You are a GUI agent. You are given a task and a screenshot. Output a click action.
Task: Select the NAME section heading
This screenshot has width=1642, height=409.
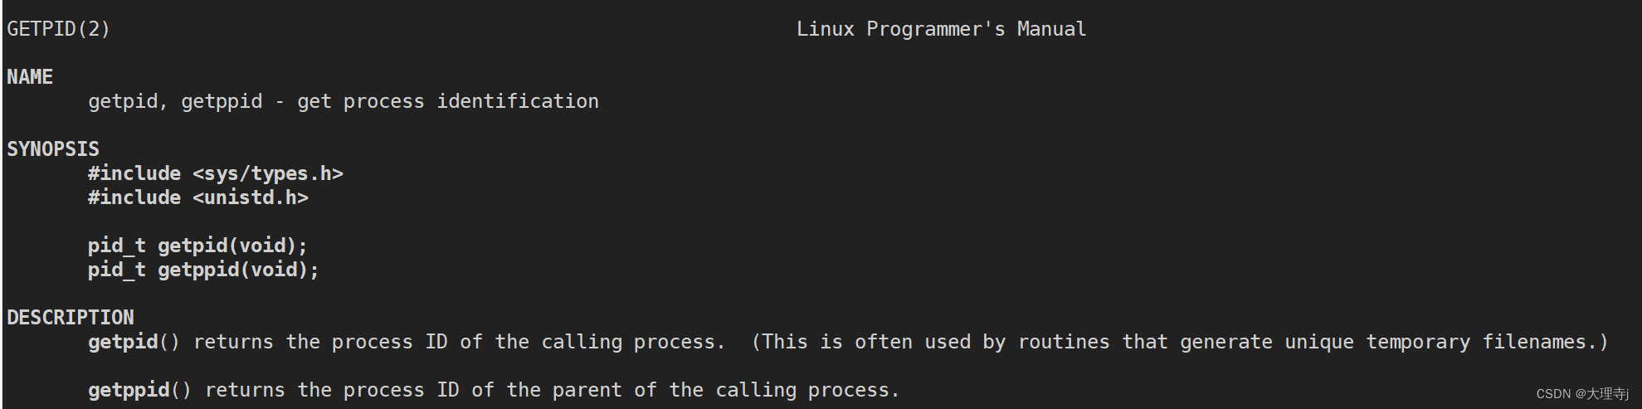click(30, 77)
